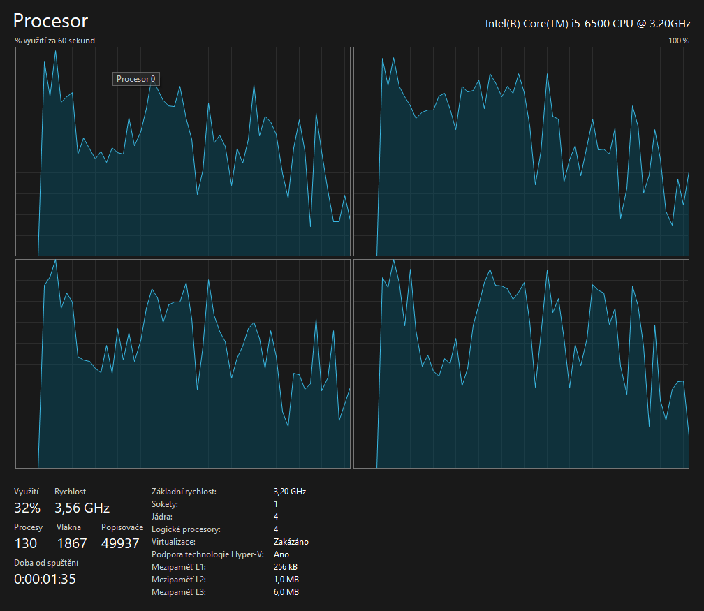Click the bottom-left CPU core graph
The height and width of the screenshot is (611, 704).
point(182,364)
